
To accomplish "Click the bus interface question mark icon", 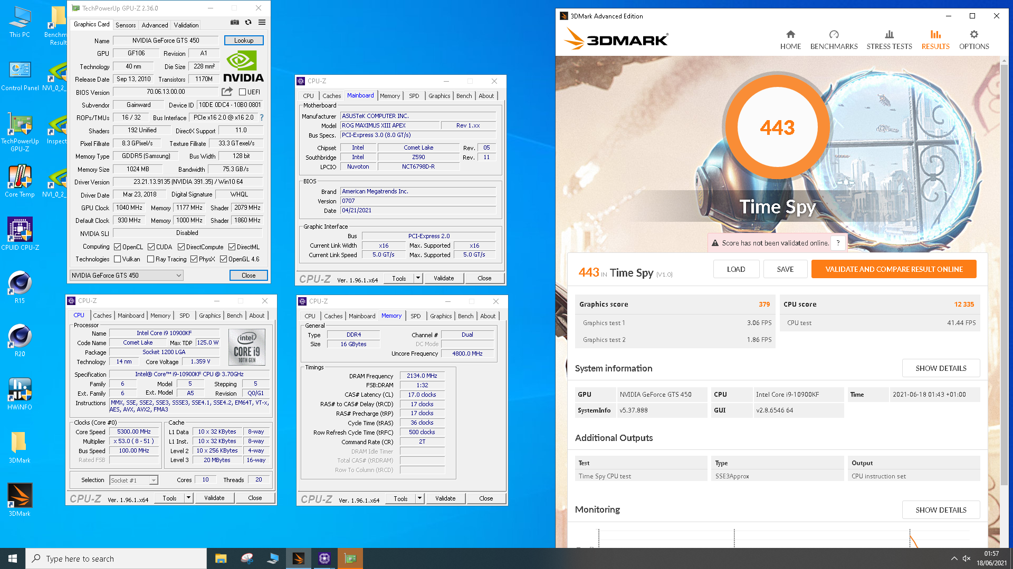I will click(x=261, y=117).
